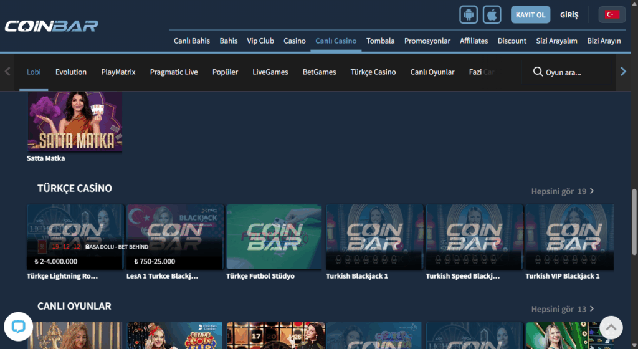638x349 pixels.
Task: Open the Turkish Speed Blackjack thumbnail
Action: click(474, 237)
